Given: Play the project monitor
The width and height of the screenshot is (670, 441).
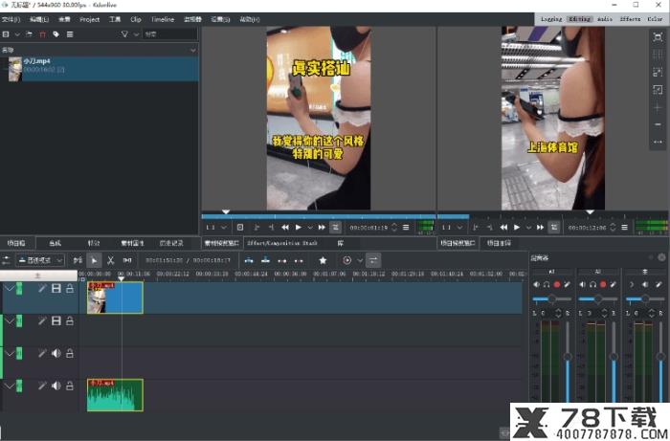Looking at the screenshot, I should (x=517, y=227).
